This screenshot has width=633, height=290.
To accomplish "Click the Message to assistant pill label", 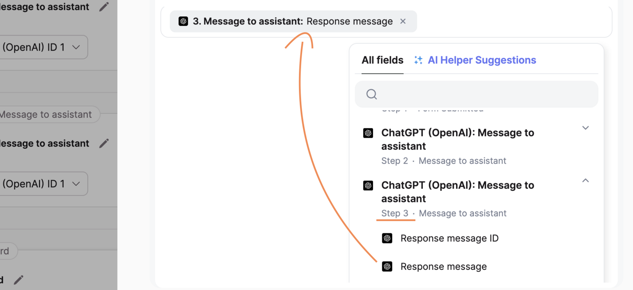I will tap(46, 115).
